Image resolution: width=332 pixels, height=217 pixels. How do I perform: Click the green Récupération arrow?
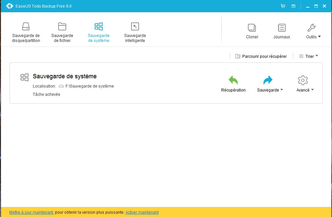click(233, 80)
